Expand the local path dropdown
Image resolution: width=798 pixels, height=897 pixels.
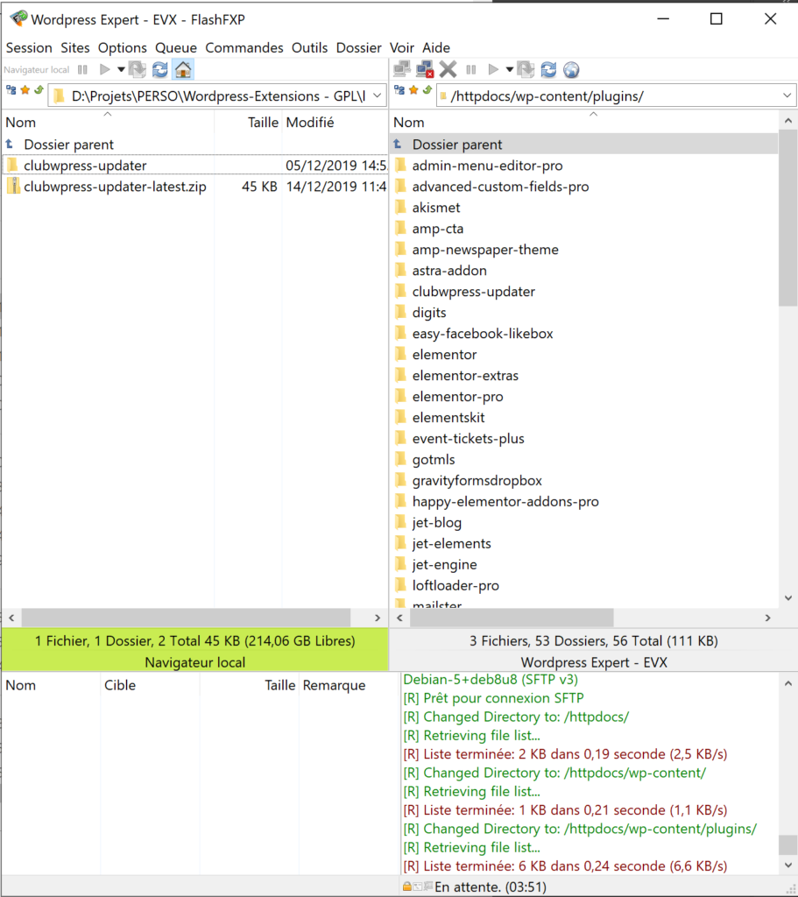377,95
